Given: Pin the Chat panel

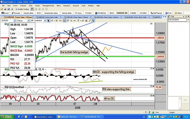Looking at the screenshot, I should click(x=186, y=16).
